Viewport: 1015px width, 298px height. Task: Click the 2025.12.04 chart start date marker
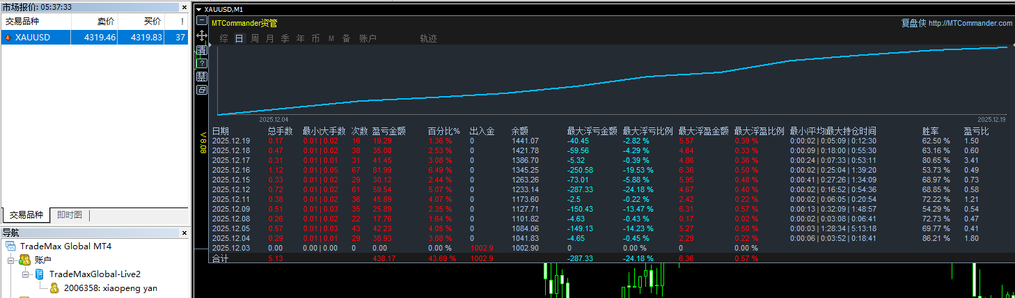tap(274, 119)
